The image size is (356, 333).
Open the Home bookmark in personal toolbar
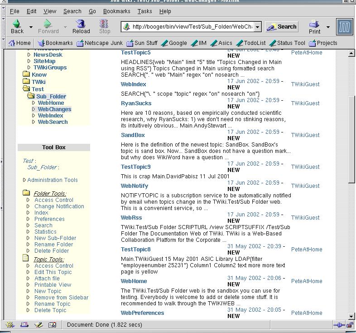click(x=19, y=43)
